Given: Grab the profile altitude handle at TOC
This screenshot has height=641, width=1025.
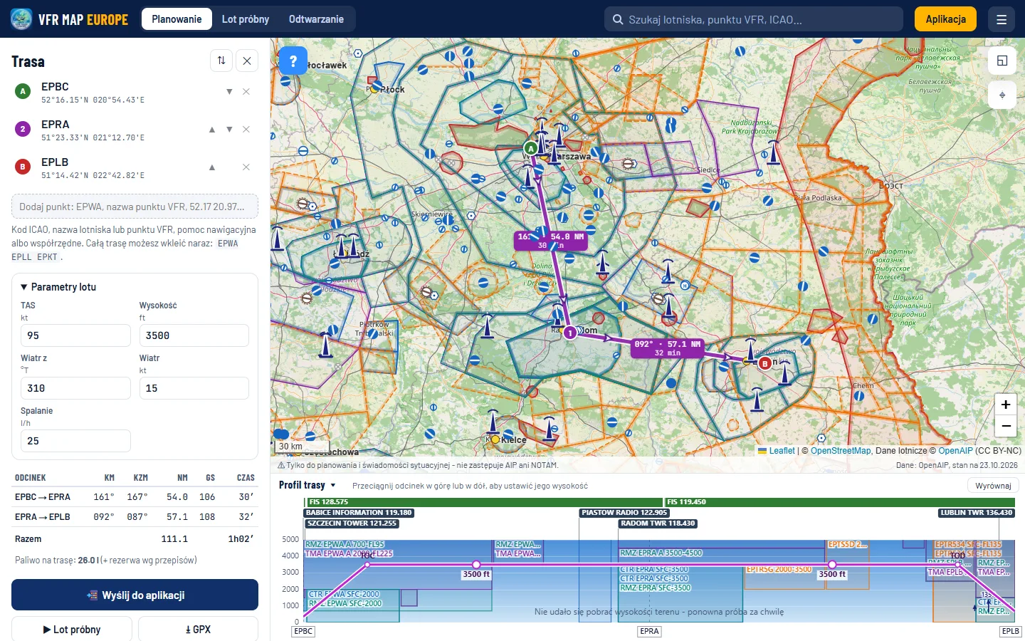Looking at the screenshot, I should (x=367, y=565).
